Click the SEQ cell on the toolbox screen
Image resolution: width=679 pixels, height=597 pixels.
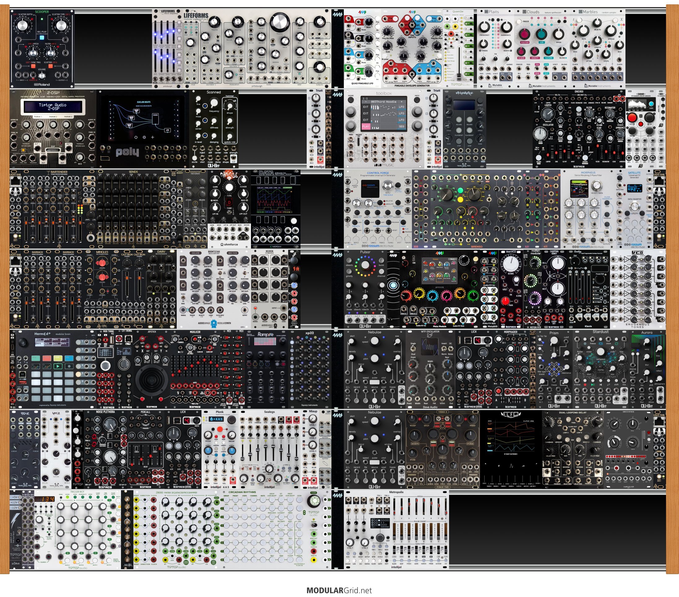402,126
